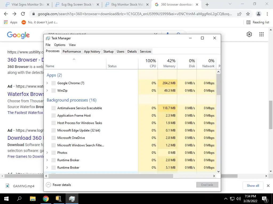Open File Explorer from the taskbar
This screenshot has width=273, height=204.
(33, 199)
